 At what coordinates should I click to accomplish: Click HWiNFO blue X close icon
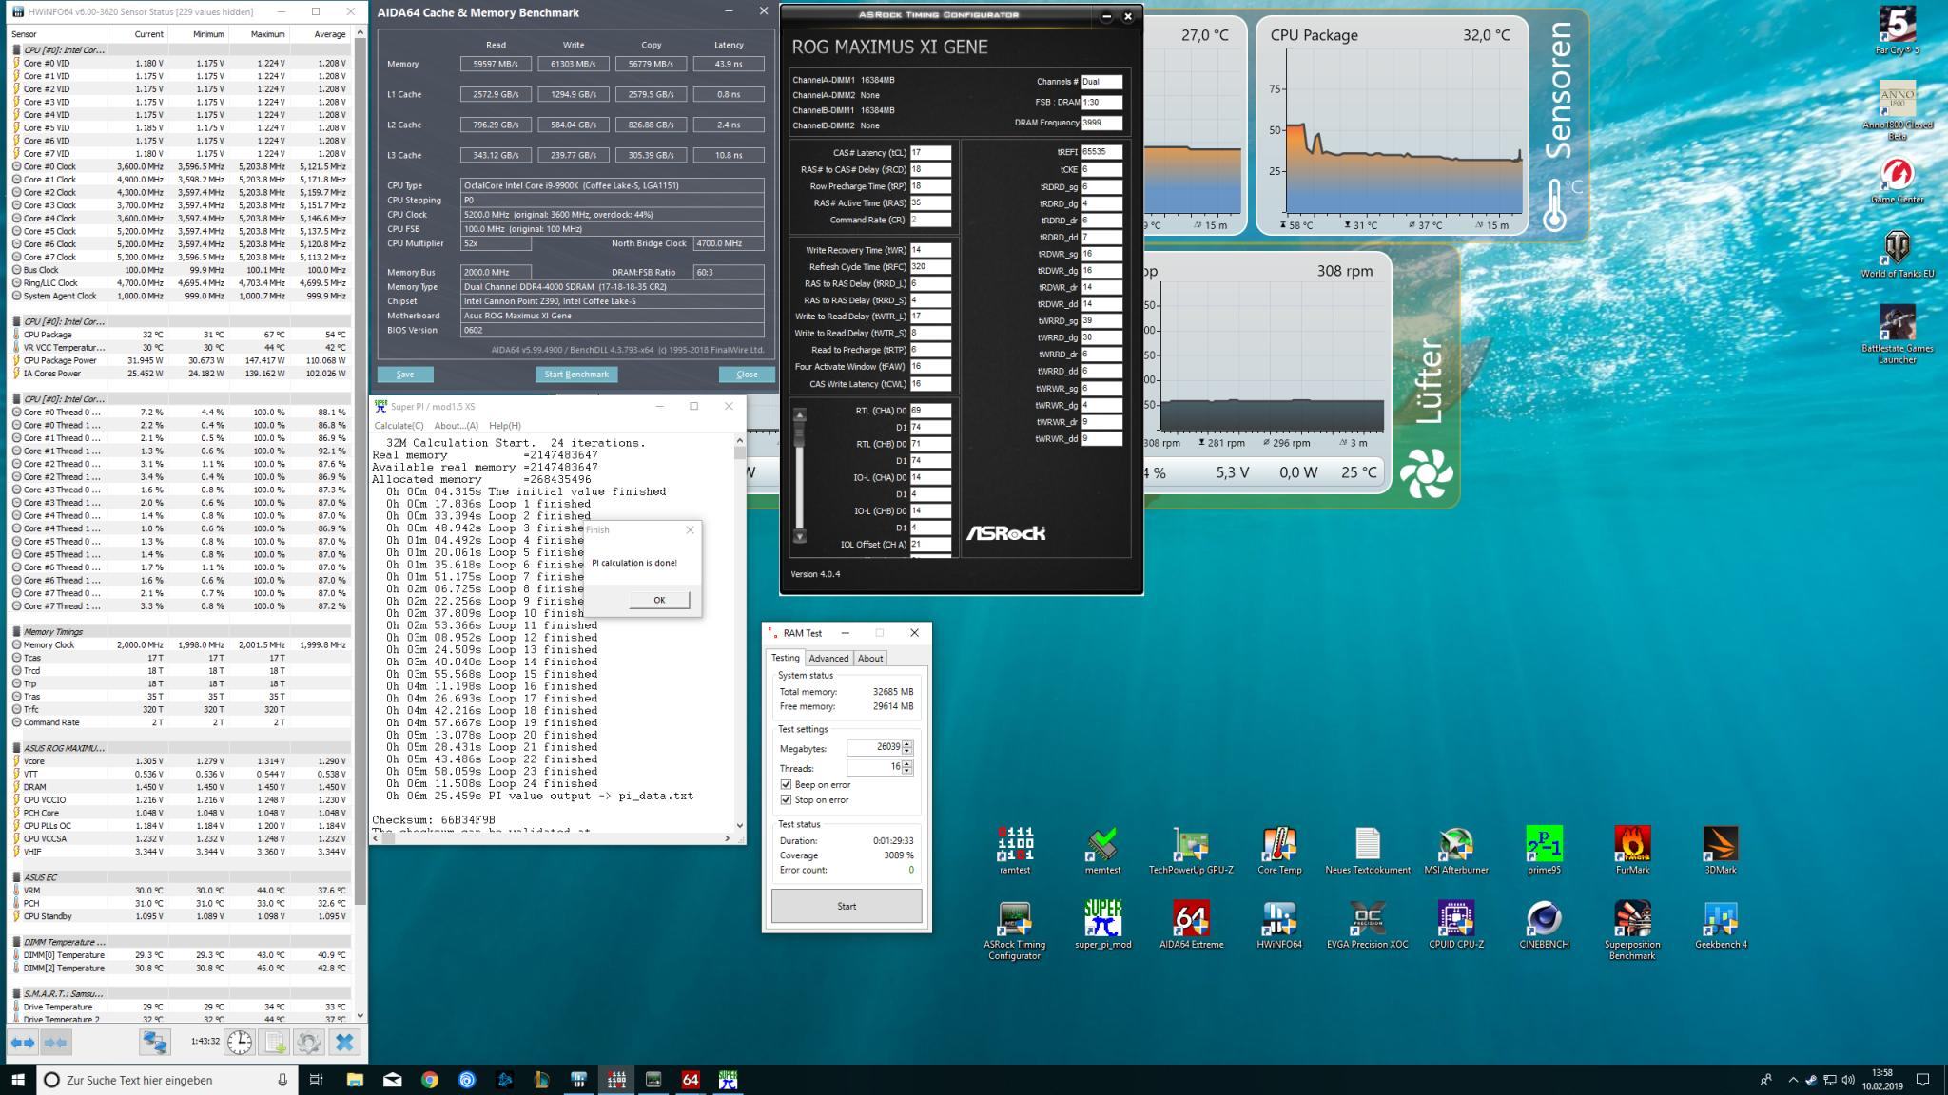pos(344,1043)
